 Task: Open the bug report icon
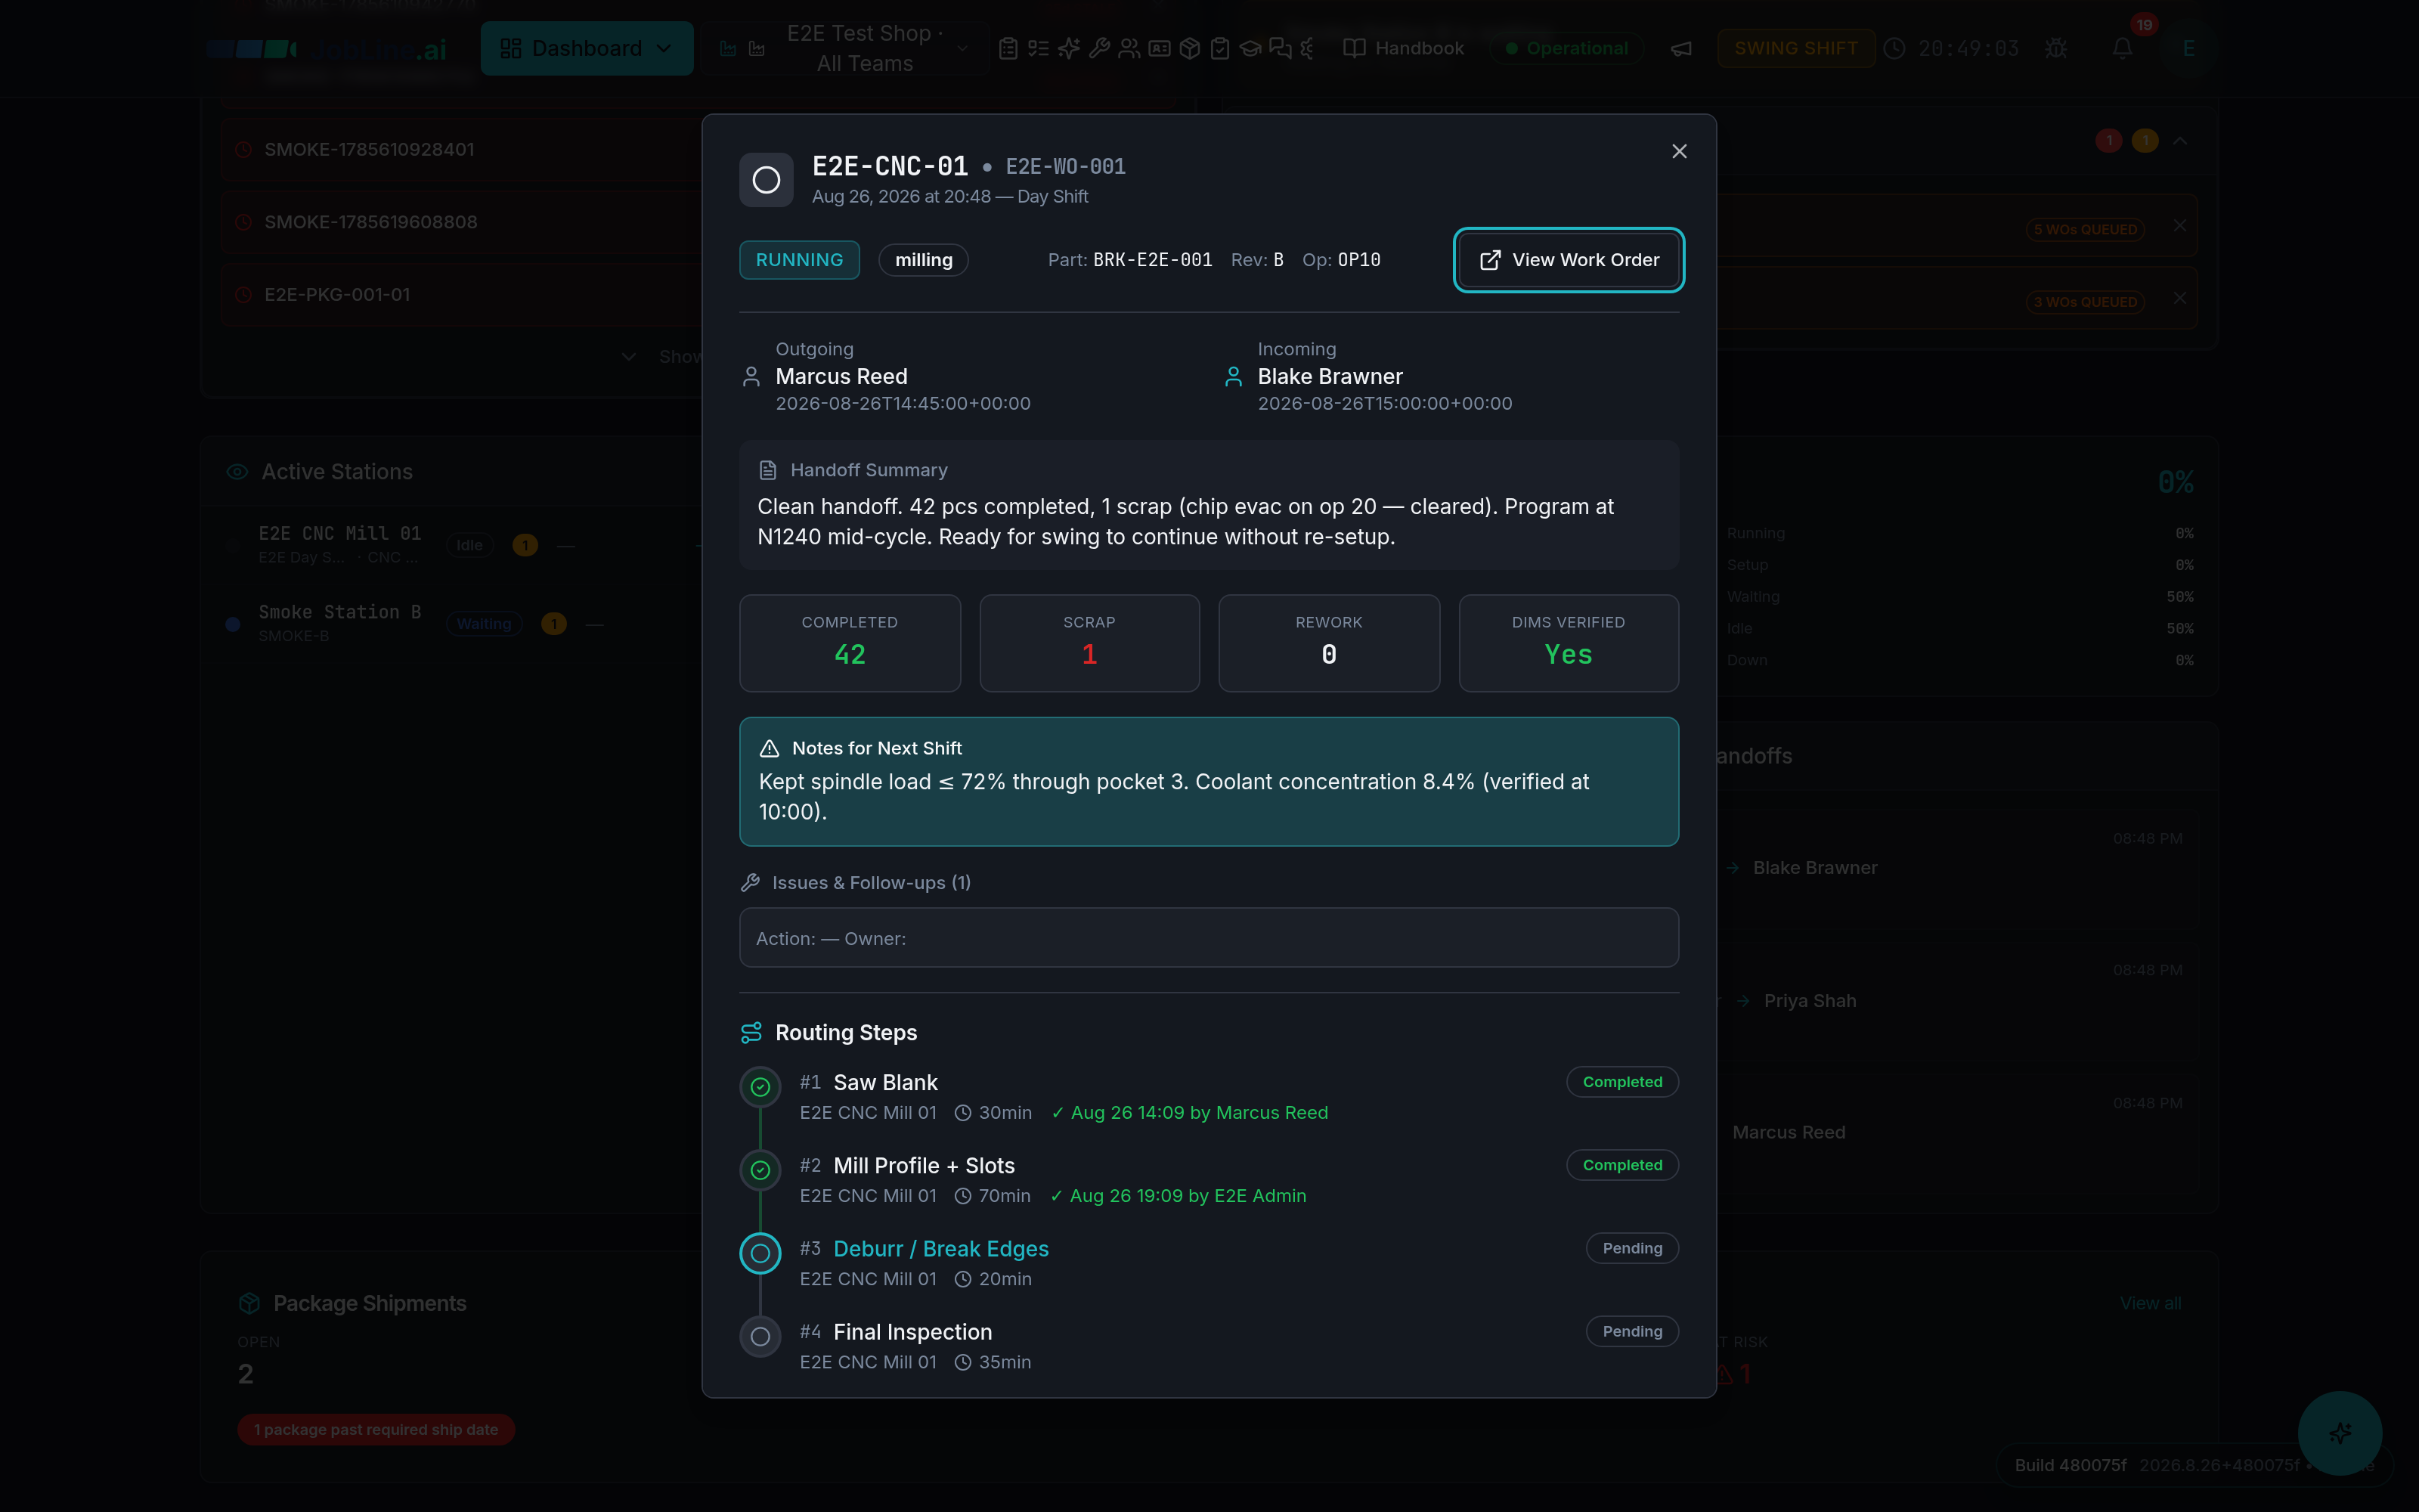(x=2055, y=48)
